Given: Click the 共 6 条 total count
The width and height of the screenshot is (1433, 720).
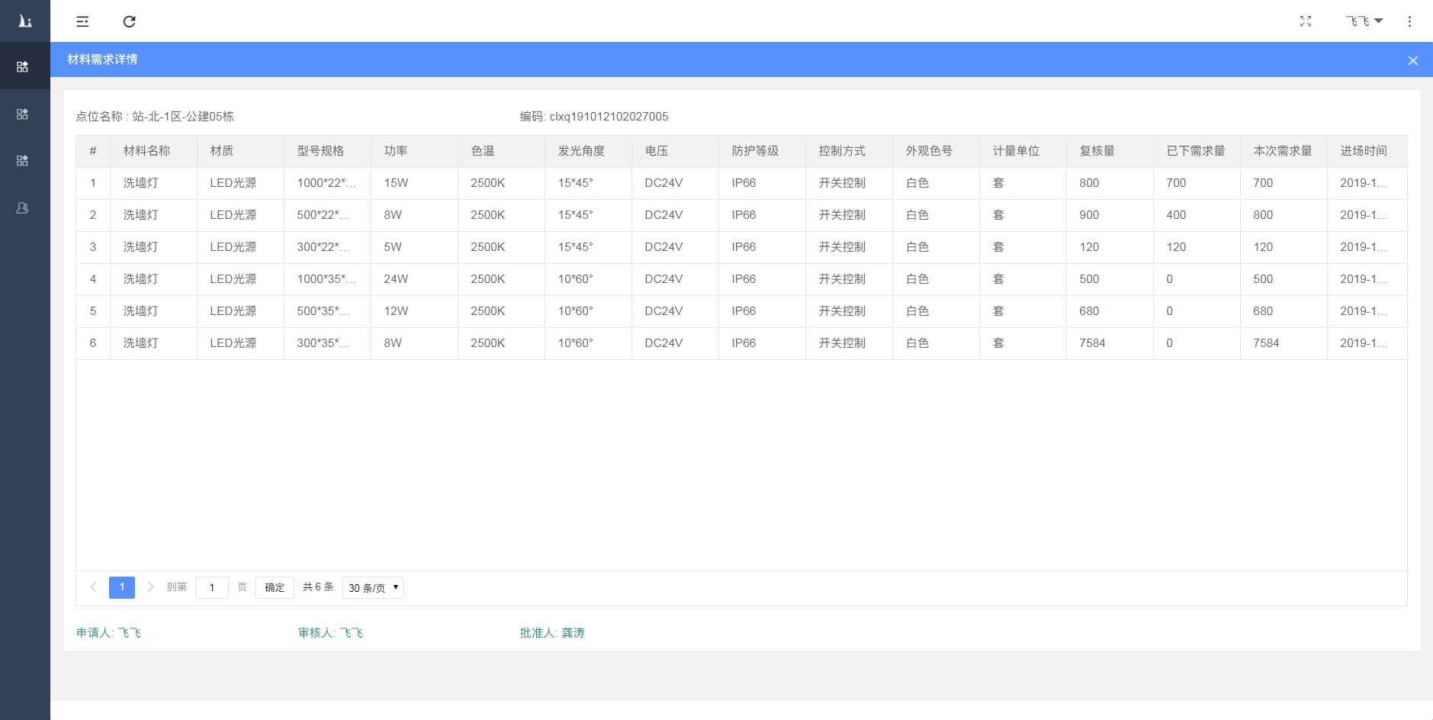Looking at the screenshot, I should click(318, 587).
